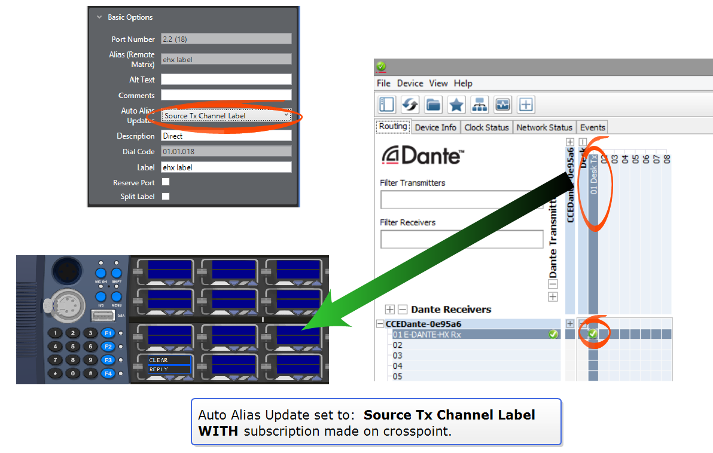Click the folder icon in Dante toolbar
Screen dimensions: 713x453
pos(434,105)
